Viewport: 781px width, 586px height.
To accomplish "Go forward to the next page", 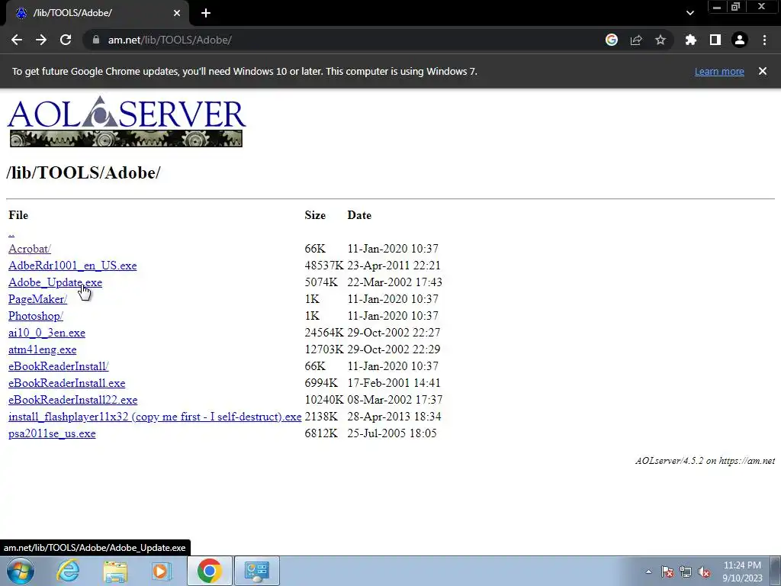I will tap(41, 40).
